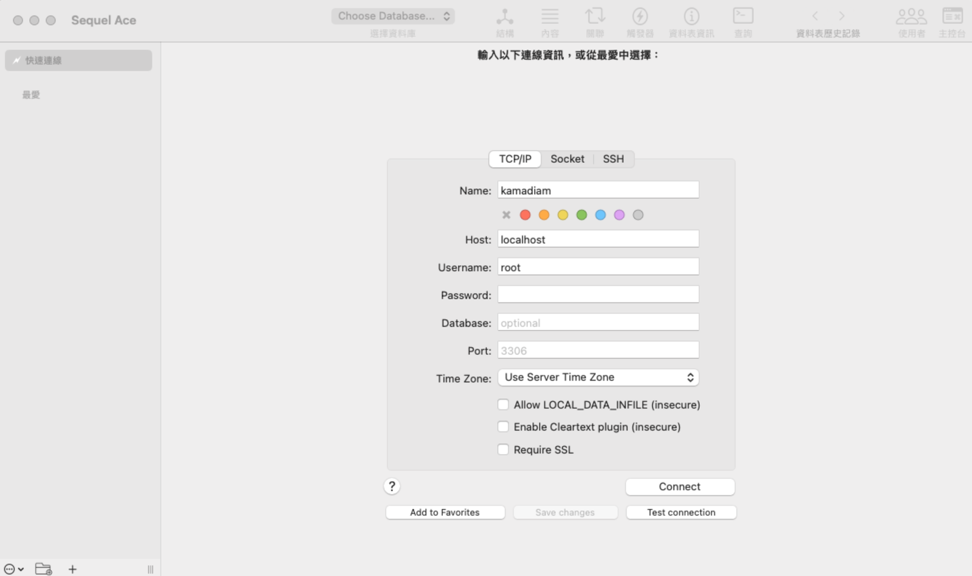Open the Users management icon
The height and width of the screenshot is (576, 972).
point(911,16)
